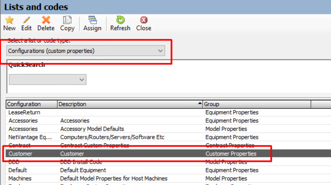The width and height of the screenshot is (331, 185).
Task: Click the green Refresh icon
Action: [120, 20]
